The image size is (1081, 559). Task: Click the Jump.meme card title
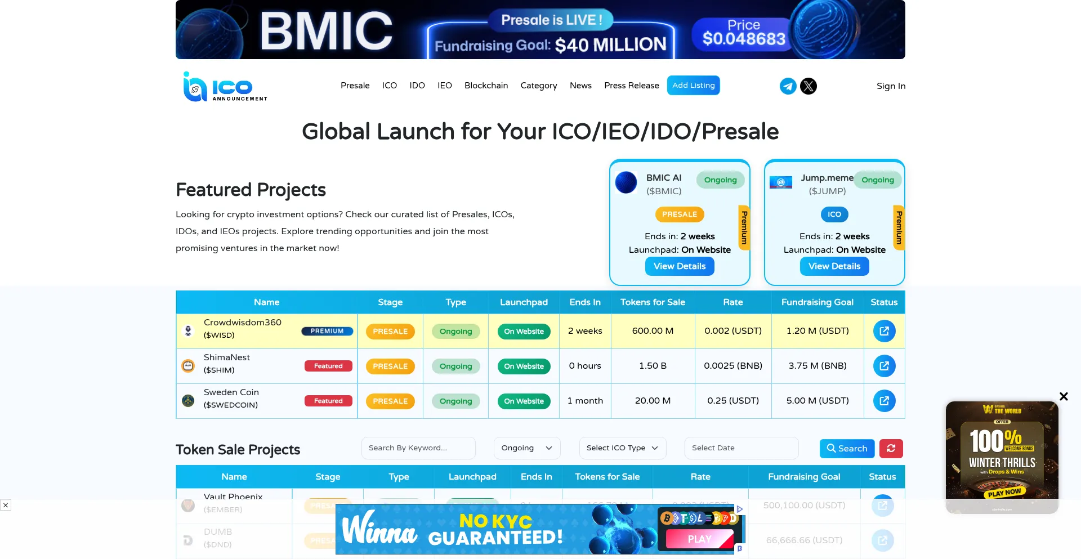tap(827, 178)
